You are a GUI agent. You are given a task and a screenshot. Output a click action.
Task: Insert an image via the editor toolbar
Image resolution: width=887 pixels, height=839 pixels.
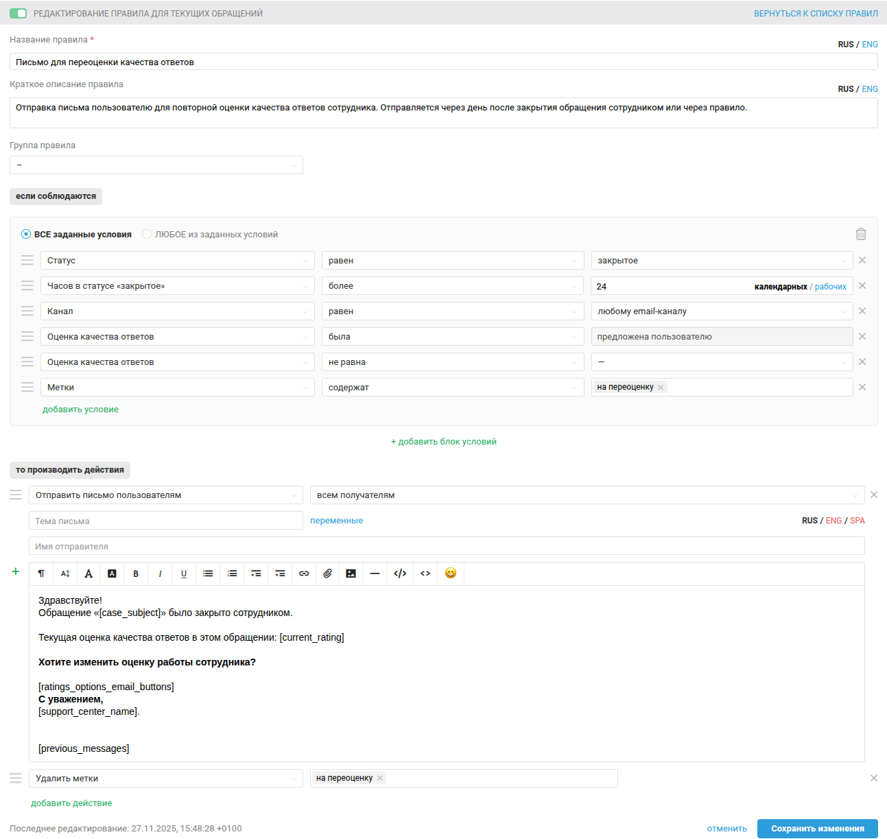351,574
